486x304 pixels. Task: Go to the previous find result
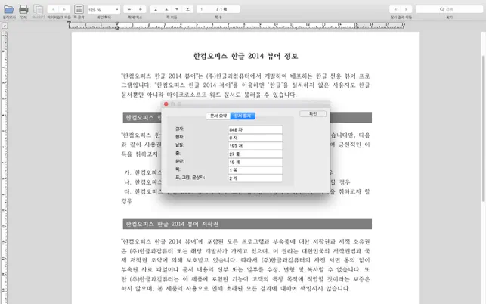pos(395,9)
